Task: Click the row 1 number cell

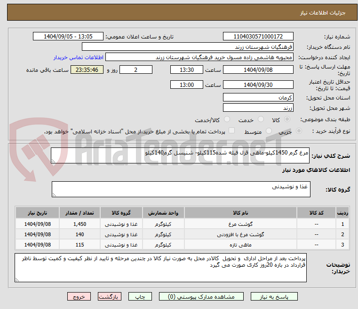Action: pos(342,224)
